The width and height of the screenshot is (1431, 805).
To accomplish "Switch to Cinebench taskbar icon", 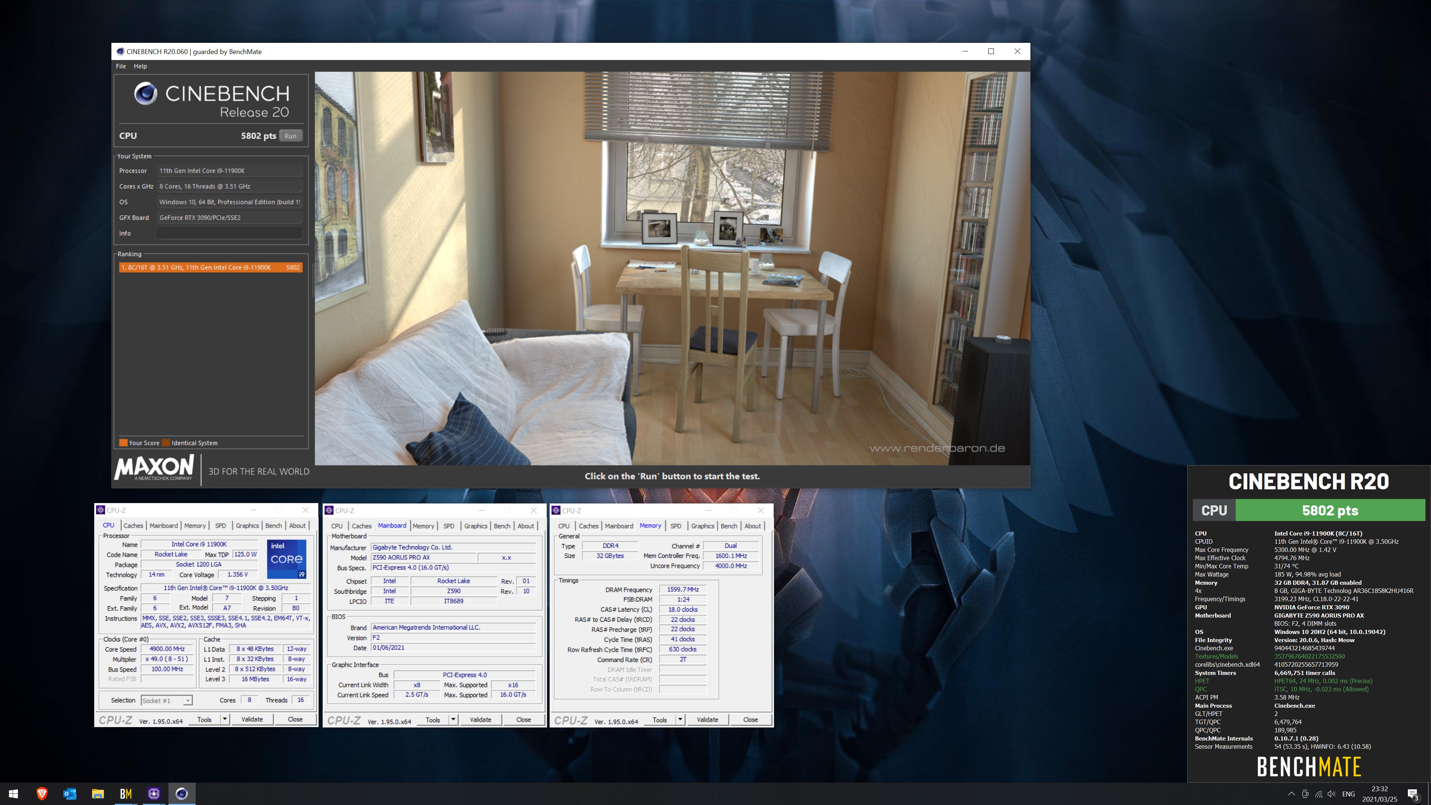I will point(181,793).
